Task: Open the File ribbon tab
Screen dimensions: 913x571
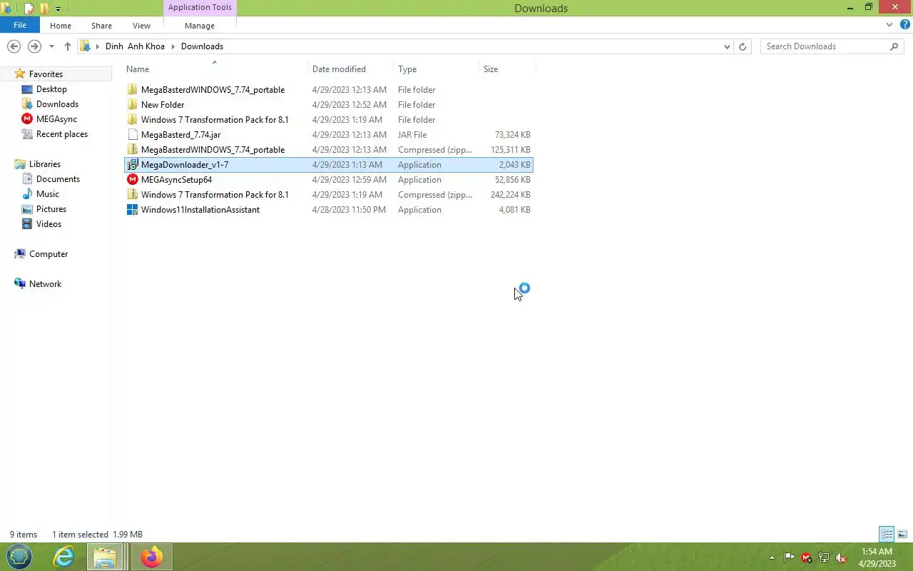Action: (20, 25)
